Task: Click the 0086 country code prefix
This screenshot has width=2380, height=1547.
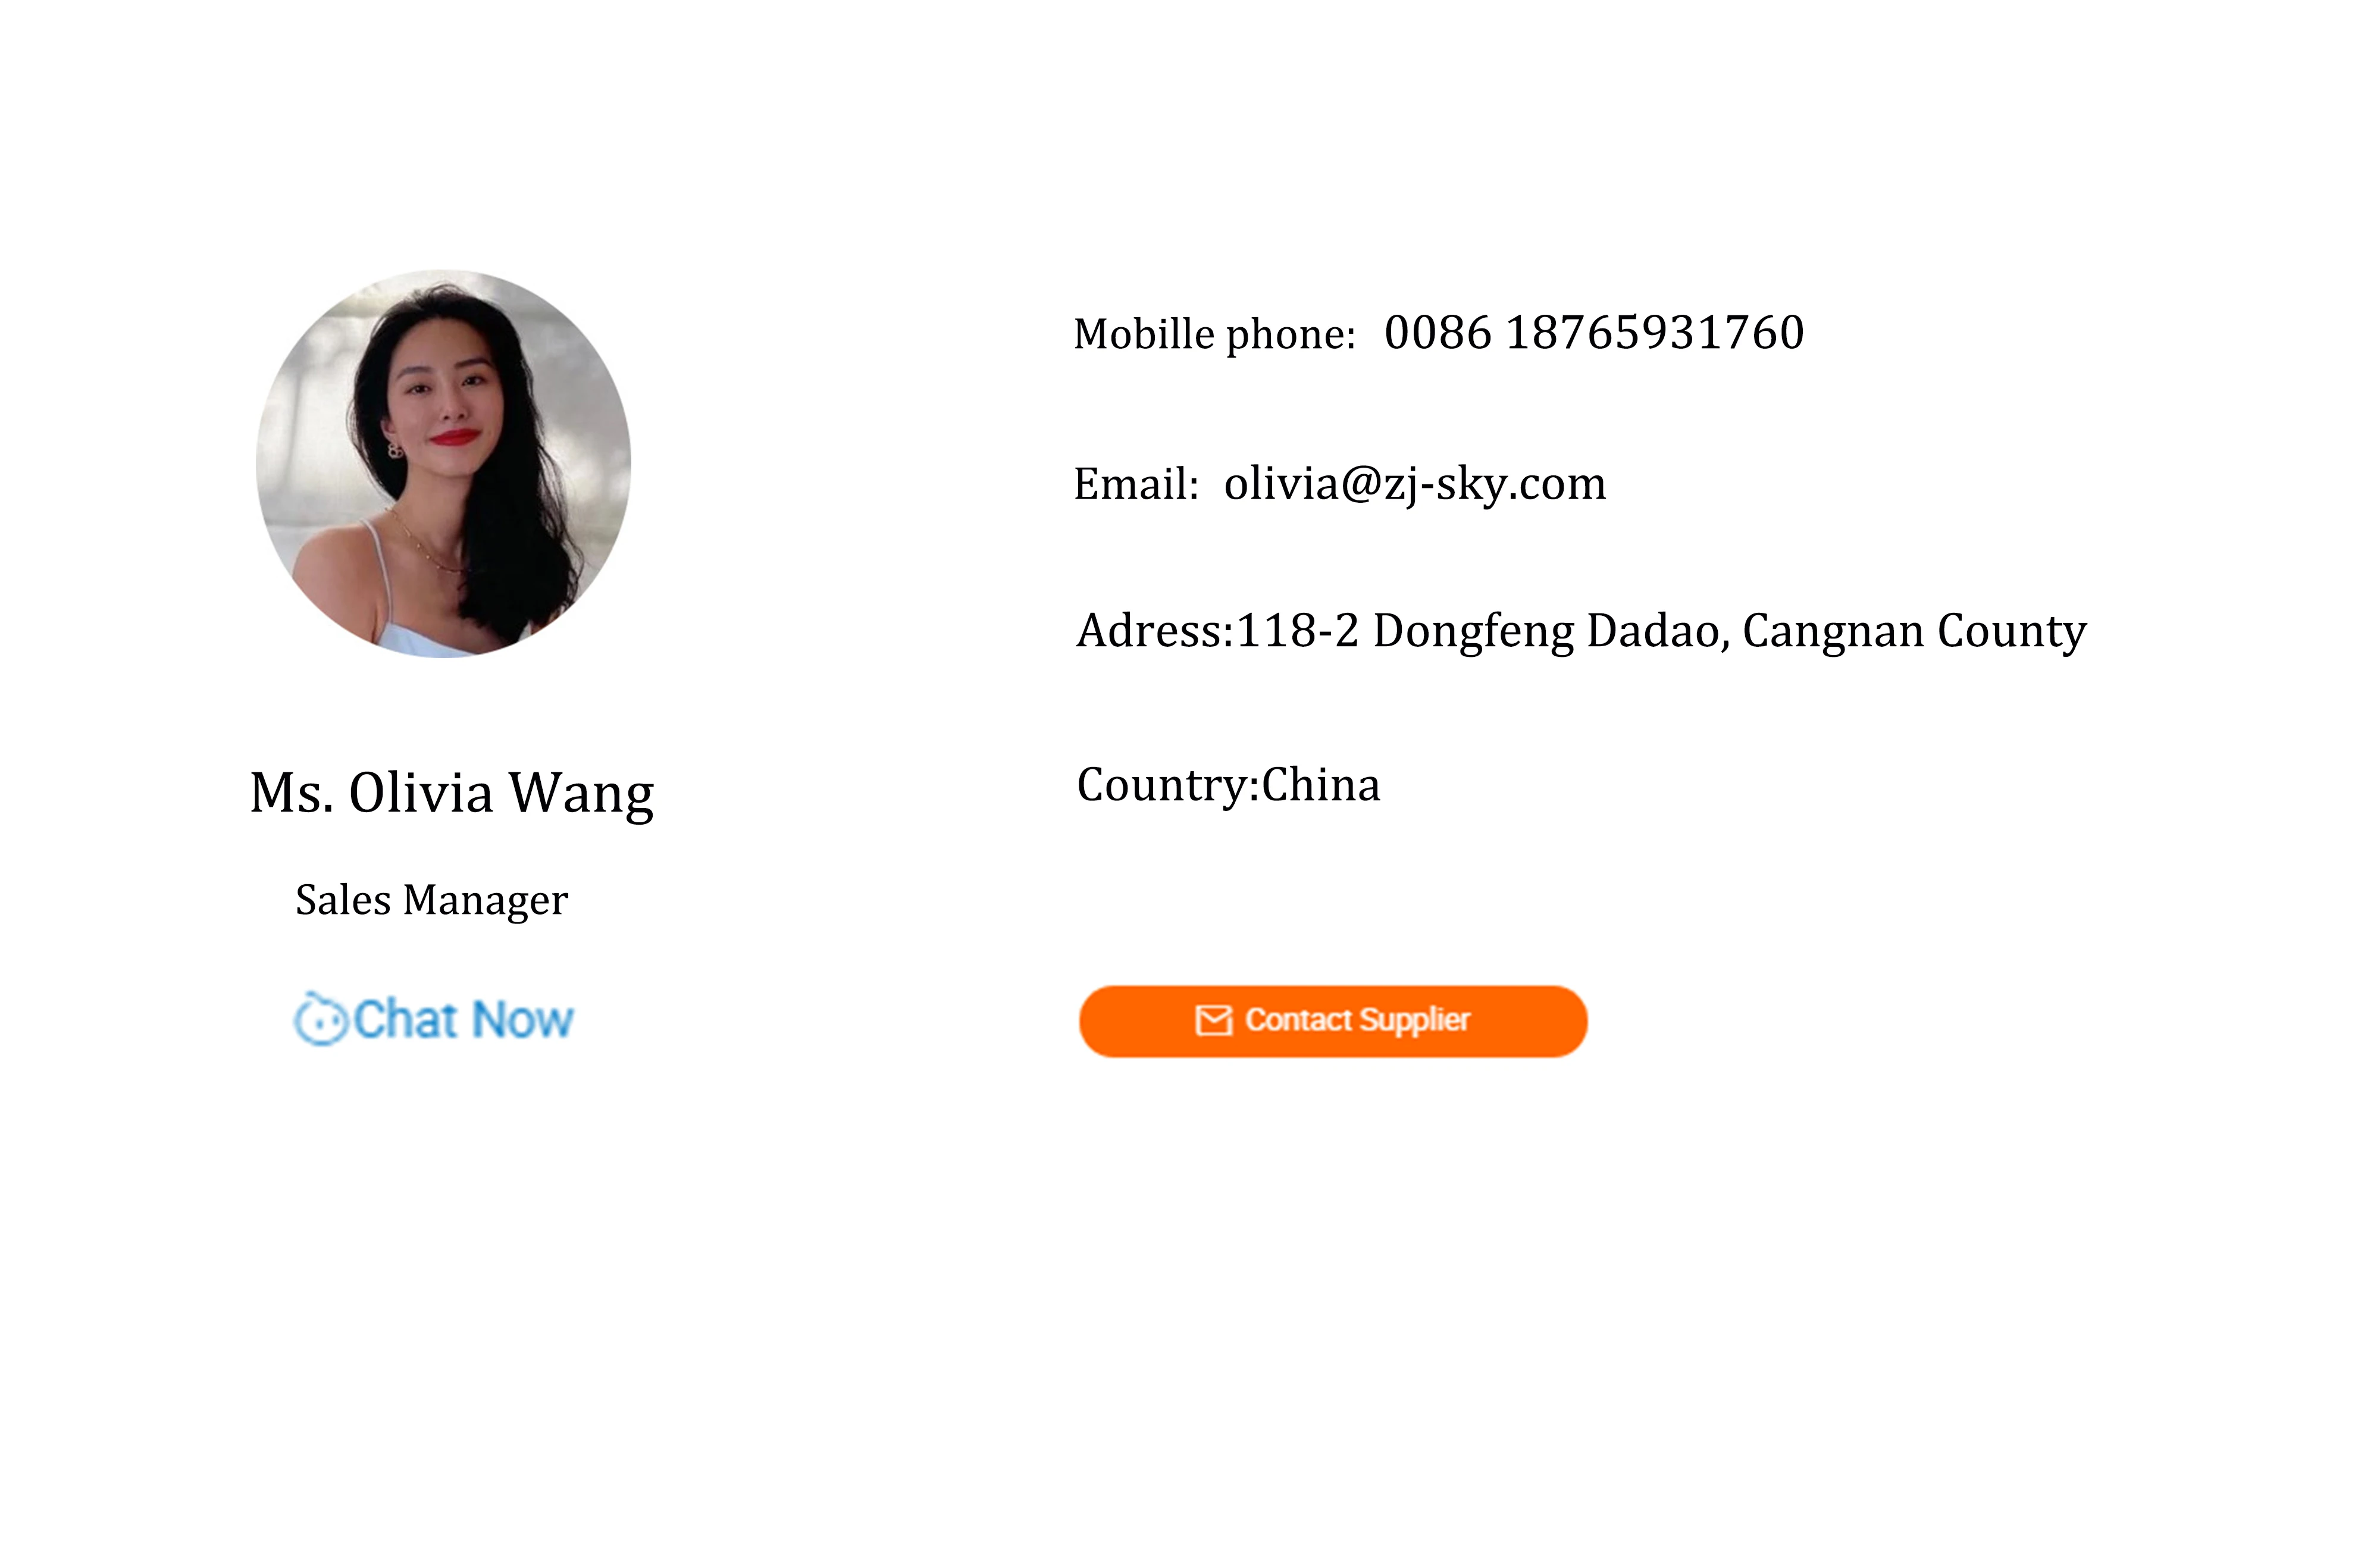Action: click(x=1438, y=332)
